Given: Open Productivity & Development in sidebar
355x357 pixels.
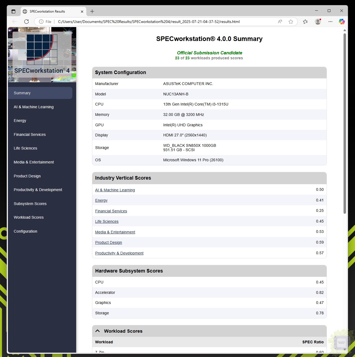Looking at the screenshot, I should pyautogui.click(x=38, y=190).
